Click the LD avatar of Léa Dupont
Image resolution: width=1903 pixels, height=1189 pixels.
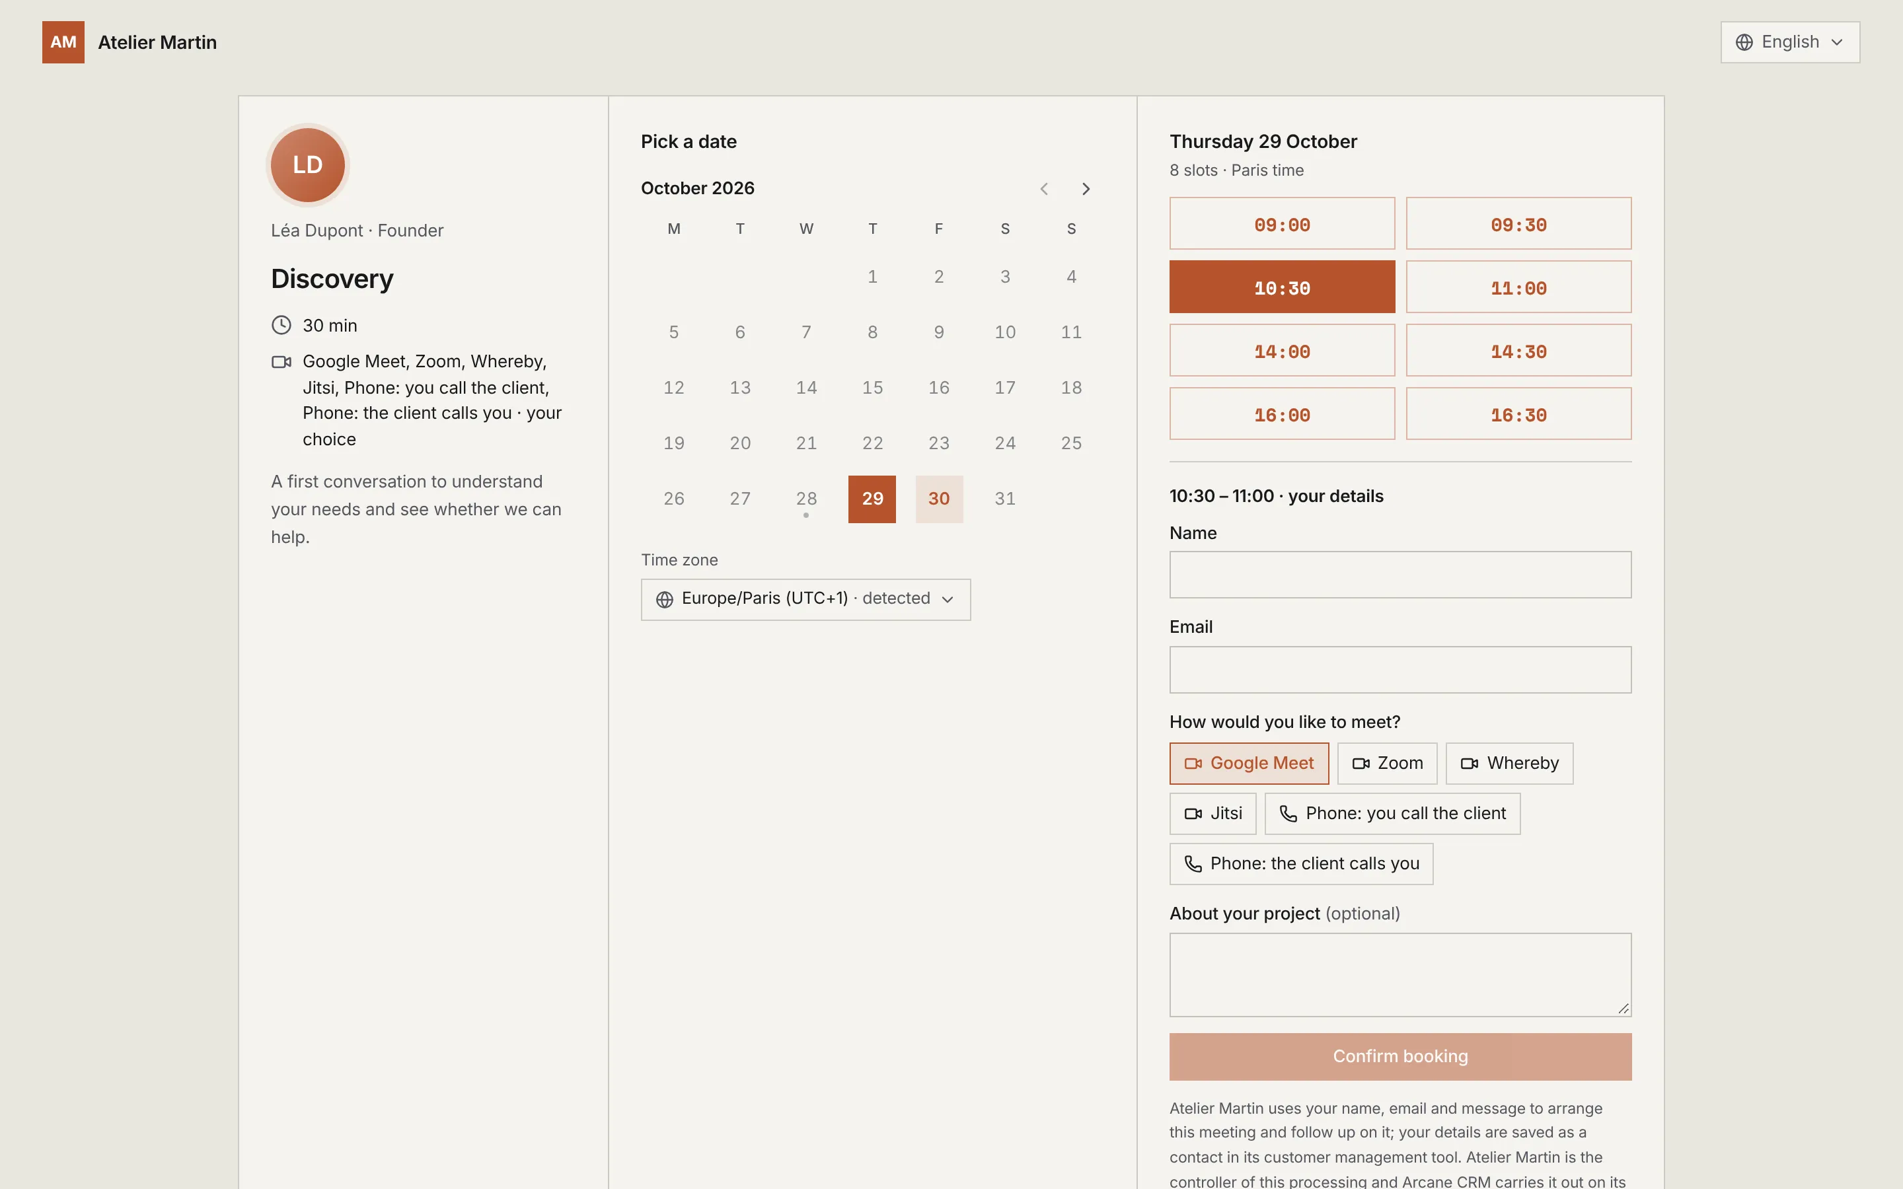[307, 165]
